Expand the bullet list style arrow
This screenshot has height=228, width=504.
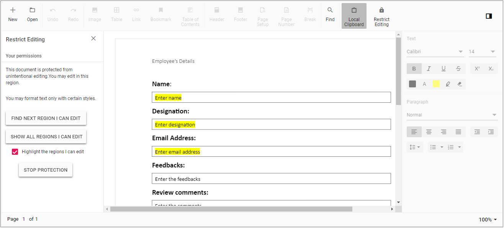[x=442, y=147]
